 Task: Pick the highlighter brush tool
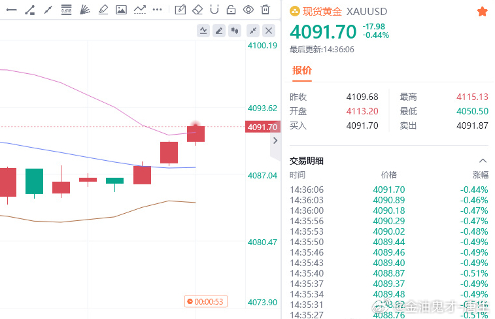[x=103, y=10]
